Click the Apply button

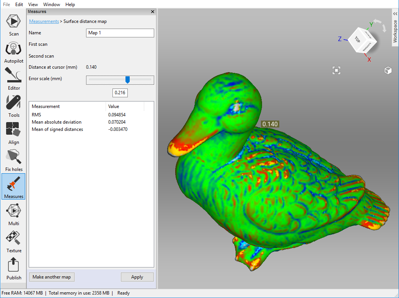[x=137, y=277]
